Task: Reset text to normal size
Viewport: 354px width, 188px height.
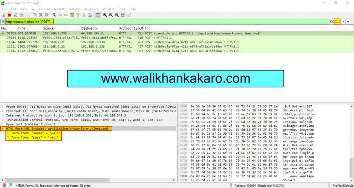Action: (117, 15)
